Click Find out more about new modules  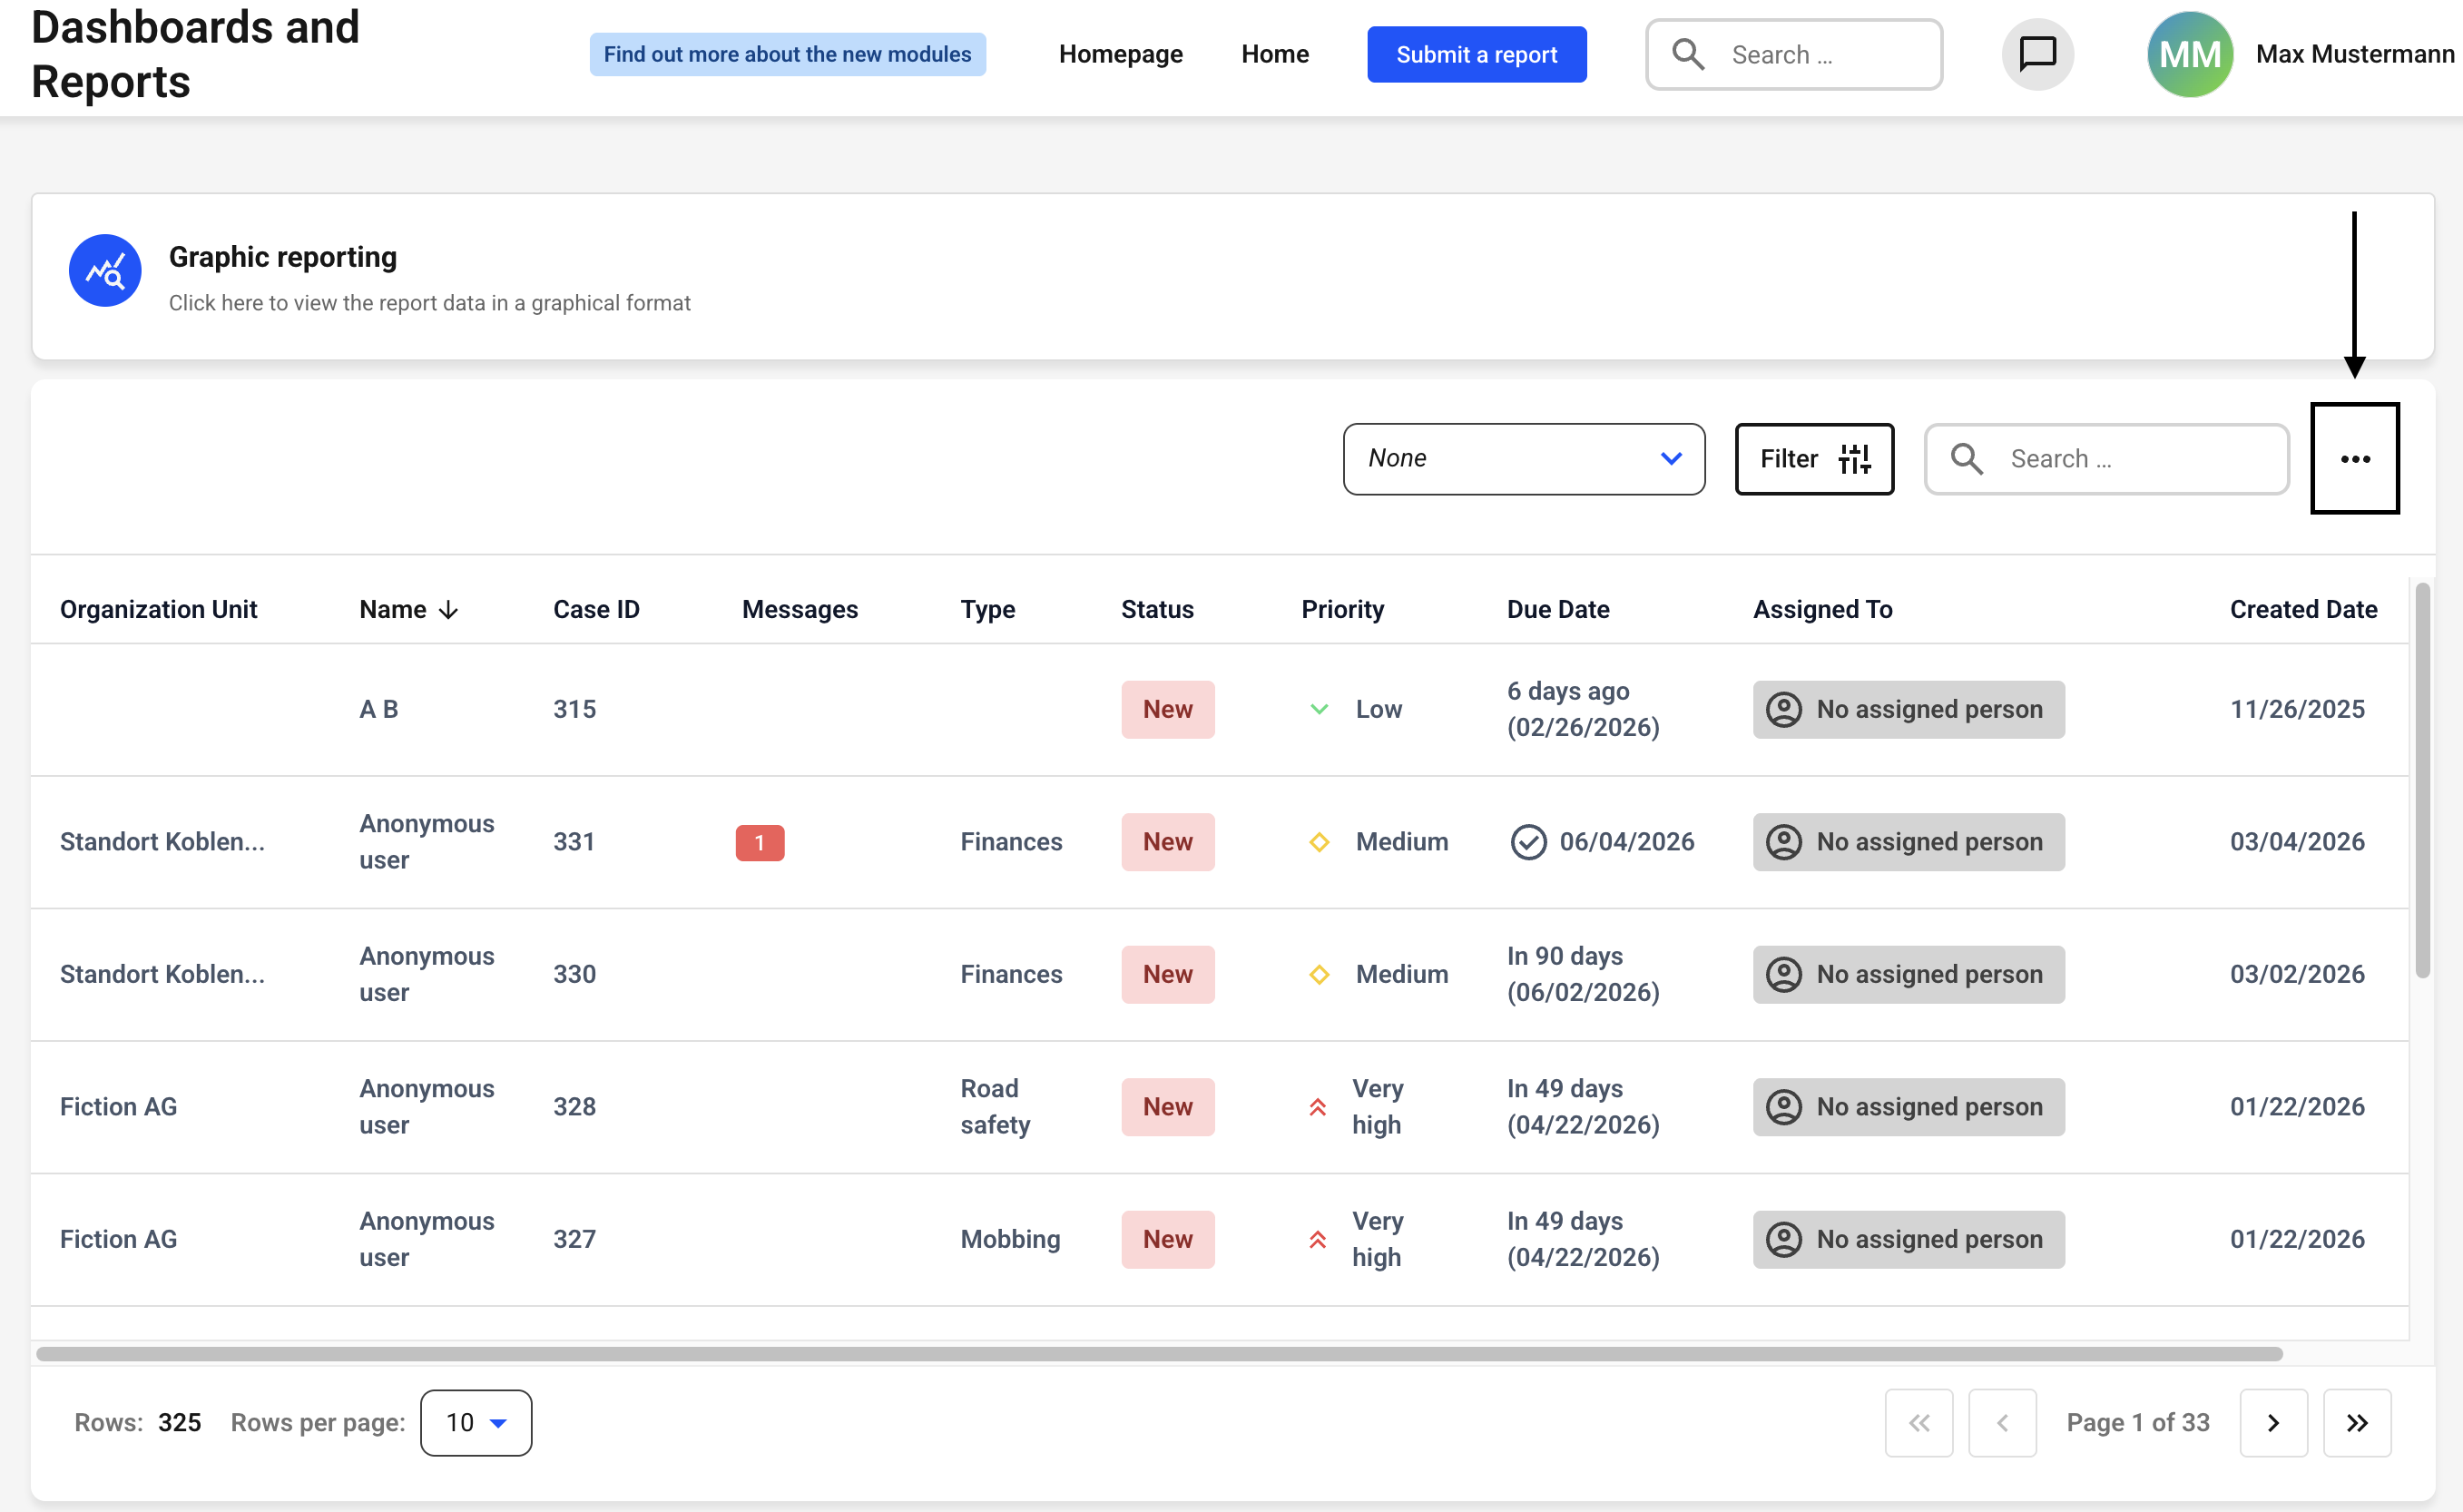[x=787, y=54]
